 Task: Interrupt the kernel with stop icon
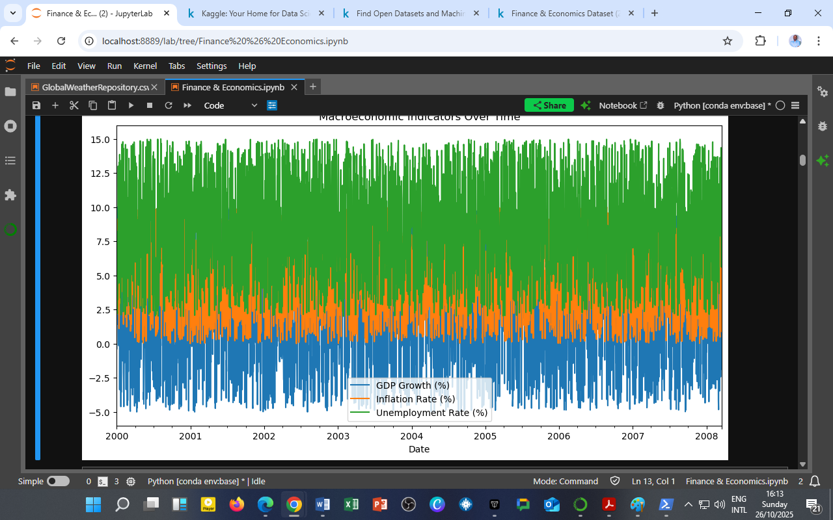(150, 105)
